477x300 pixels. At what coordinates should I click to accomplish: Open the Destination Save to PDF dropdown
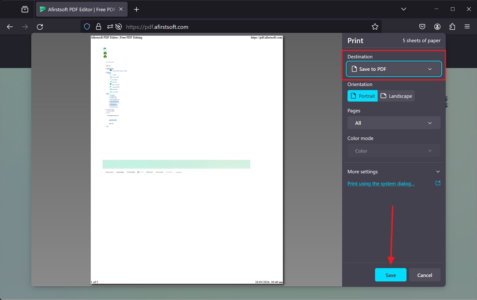[394, 69]
